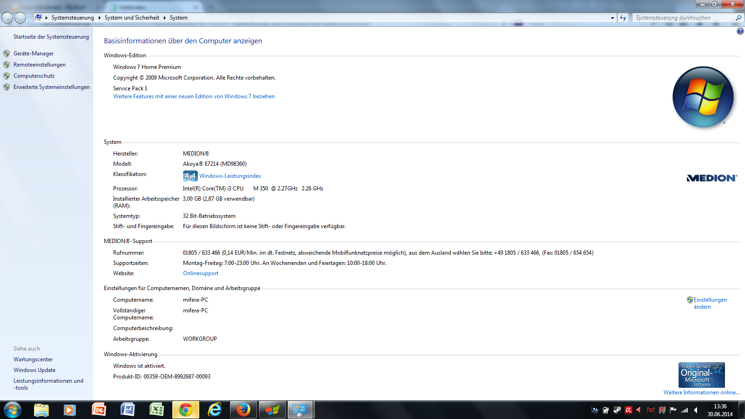Viewport: 745px width, 419px height.
Task: Open the help question mark icon
Action: (740, 31)
